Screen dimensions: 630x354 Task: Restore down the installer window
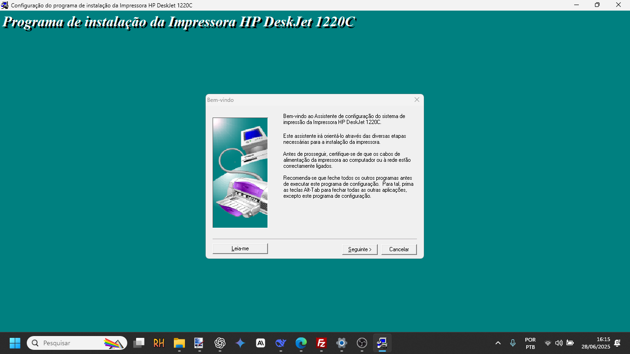click(x=597, y=5)
